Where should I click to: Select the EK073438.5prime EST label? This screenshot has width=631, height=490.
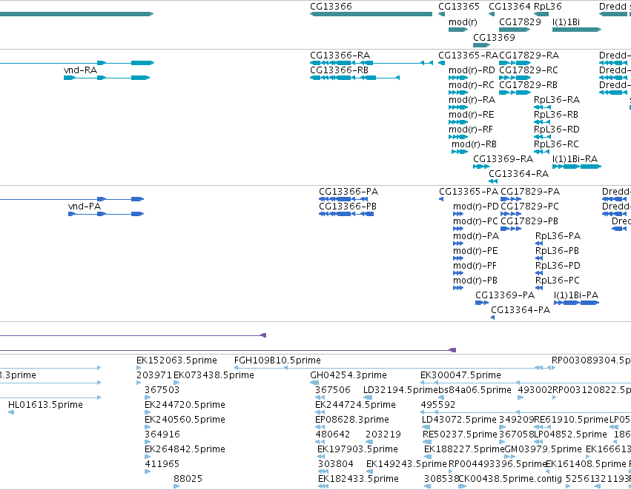pos(214,375)
